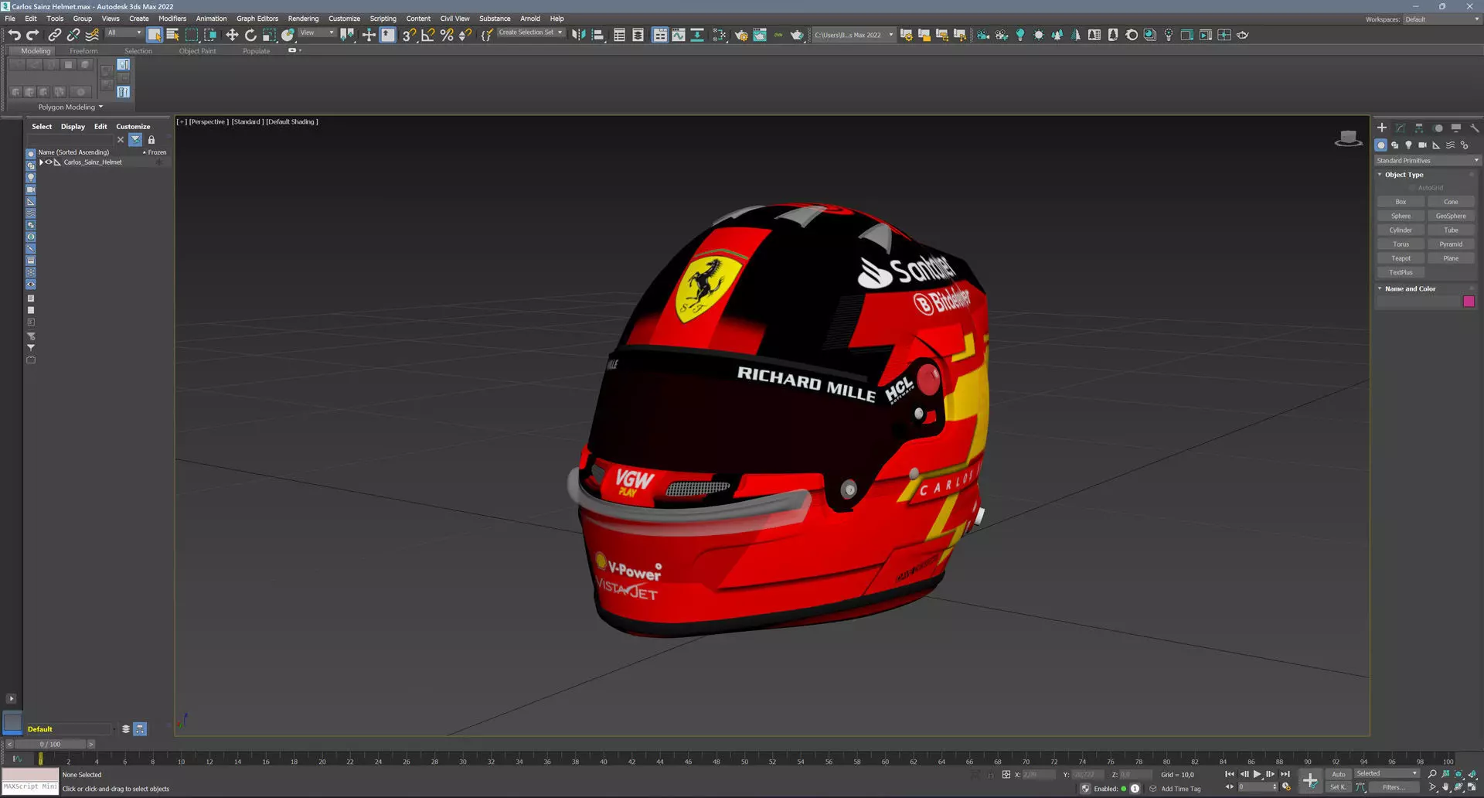
Task: Toggle the AutoGrid checkbox
Action: pos(1413,188)
